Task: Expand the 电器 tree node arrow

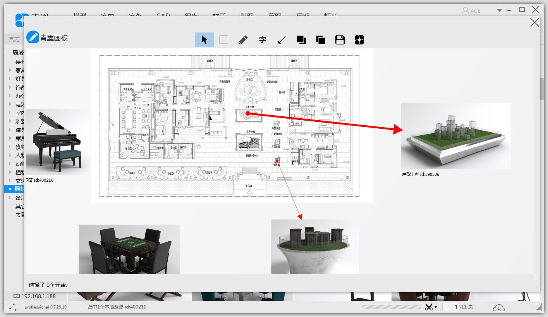Action: [x=10, y=104]
